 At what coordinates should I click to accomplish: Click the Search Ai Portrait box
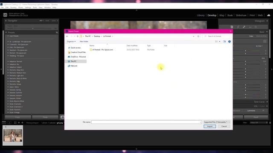tap(218, 36)
